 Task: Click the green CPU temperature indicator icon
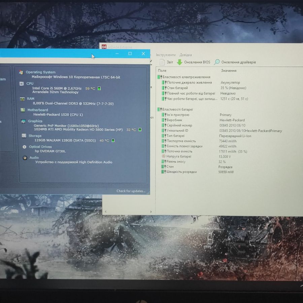coord(99,89)
